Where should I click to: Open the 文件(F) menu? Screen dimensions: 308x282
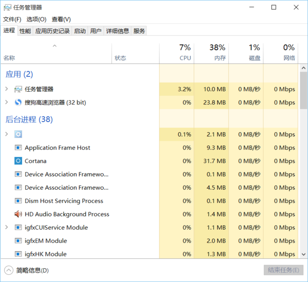click(12, 19)
